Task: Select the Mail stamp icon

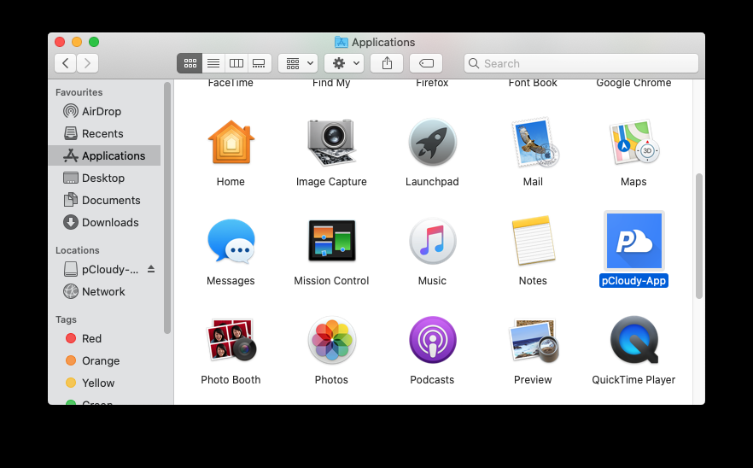Action: (x=534, y=143)
